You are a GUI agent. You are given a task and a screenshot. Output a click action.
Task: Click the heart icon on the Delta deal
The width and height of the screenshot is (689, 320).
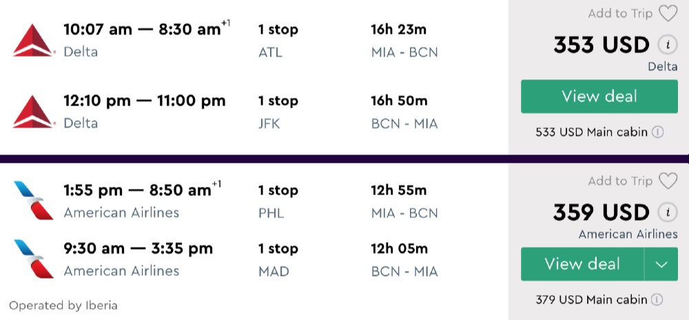(668, 14)
